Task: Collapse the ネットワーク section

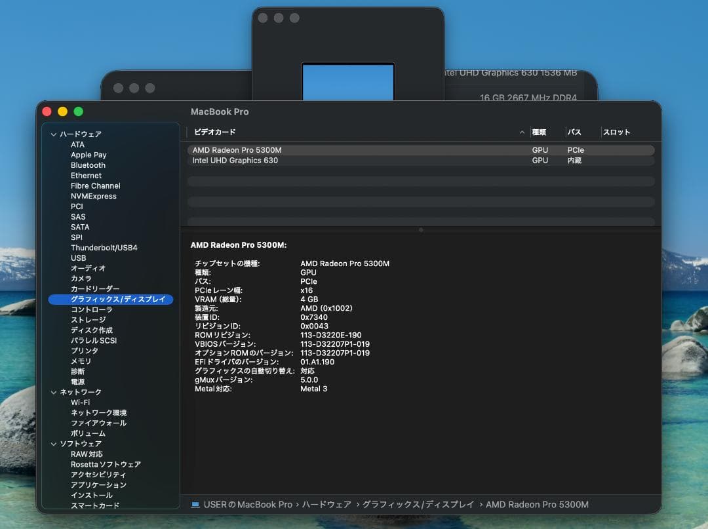Action: pyautogui.click(x=54, y=392)
